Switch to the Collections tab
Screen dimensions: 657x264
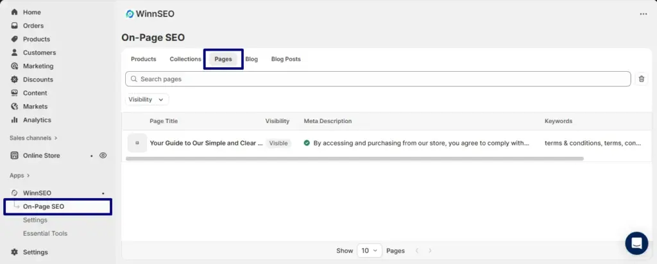click(185, 59)
